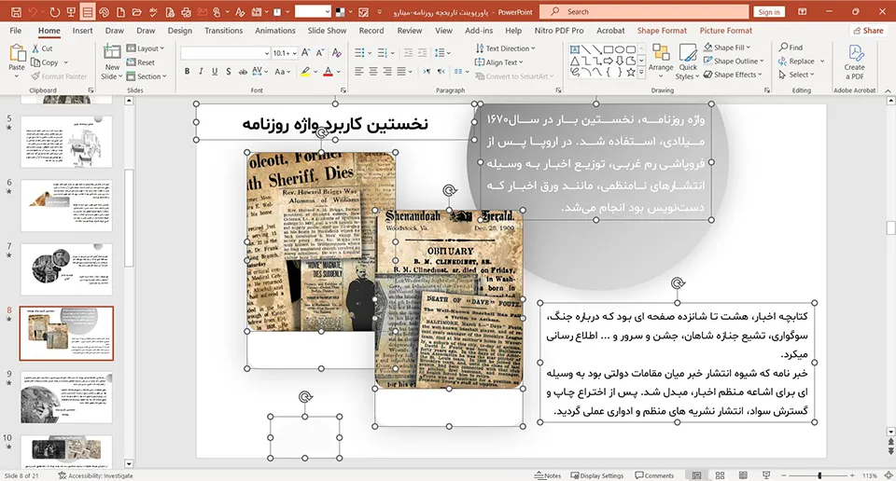This screenshot has height=481, width=896.
Task: Apply strikethrough to text
Action: [243, 72]
